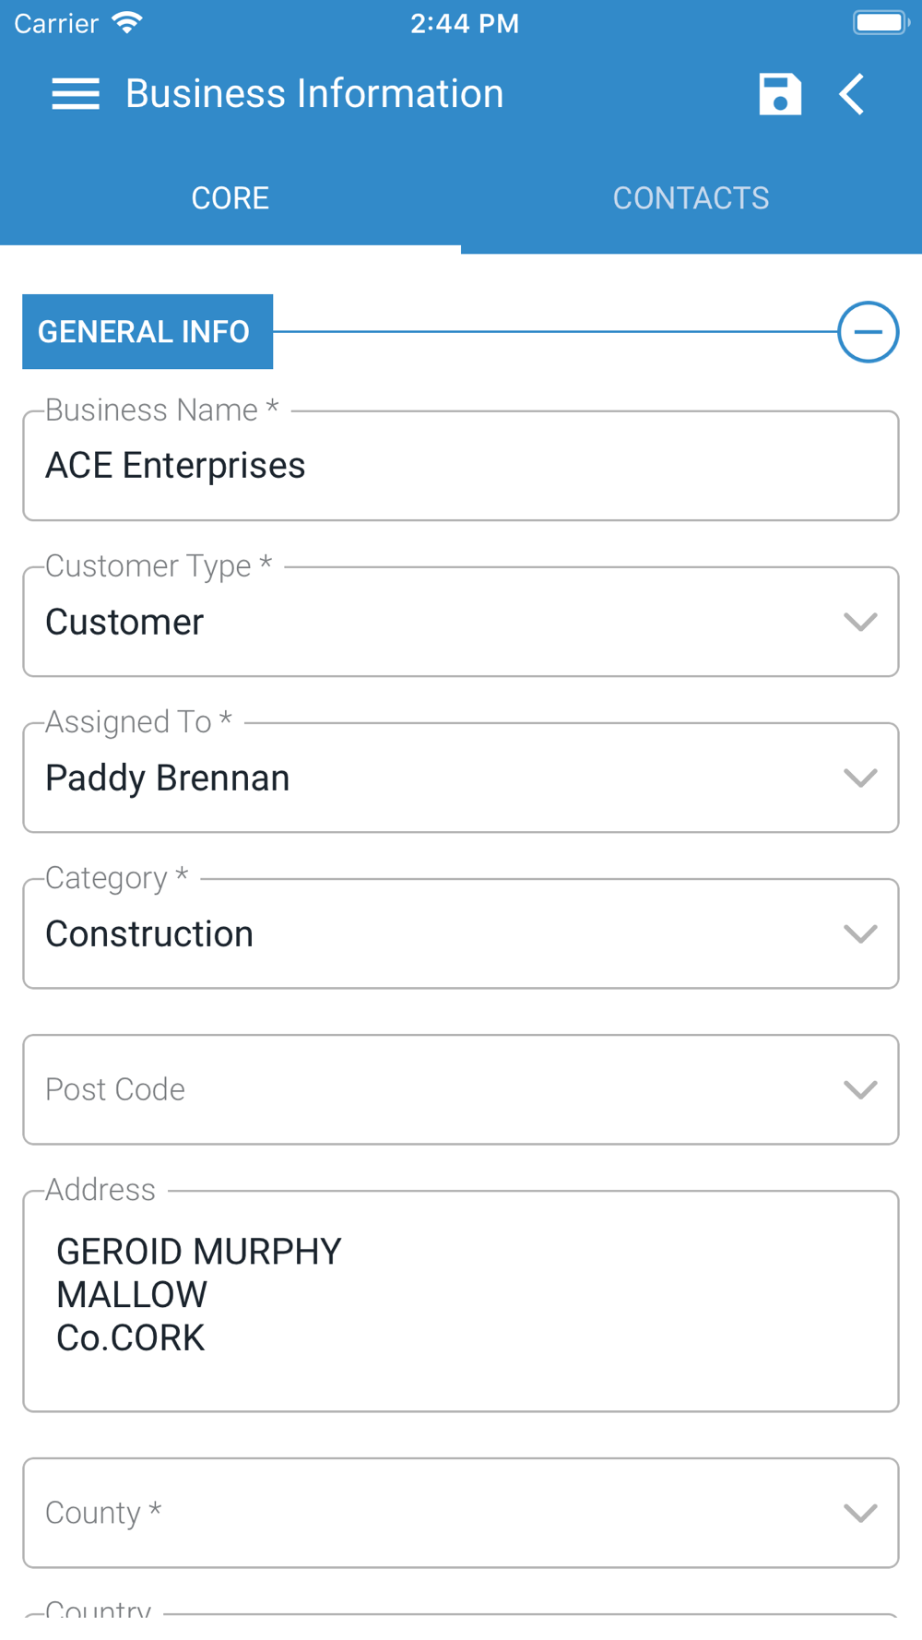
Task: Tap the battery status icon
Action: (x=881, y=23)
